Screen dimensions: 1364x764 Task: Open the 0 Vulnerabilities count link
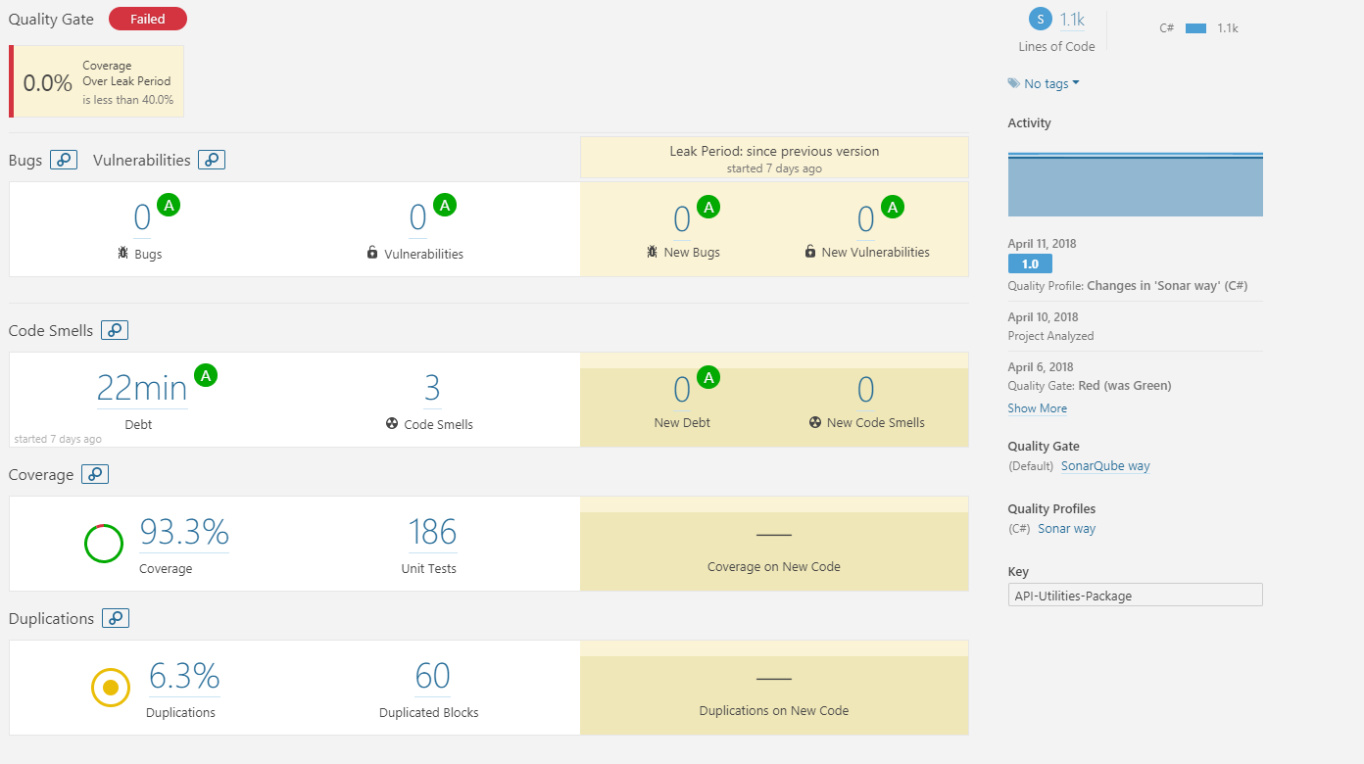coord(418,216)
